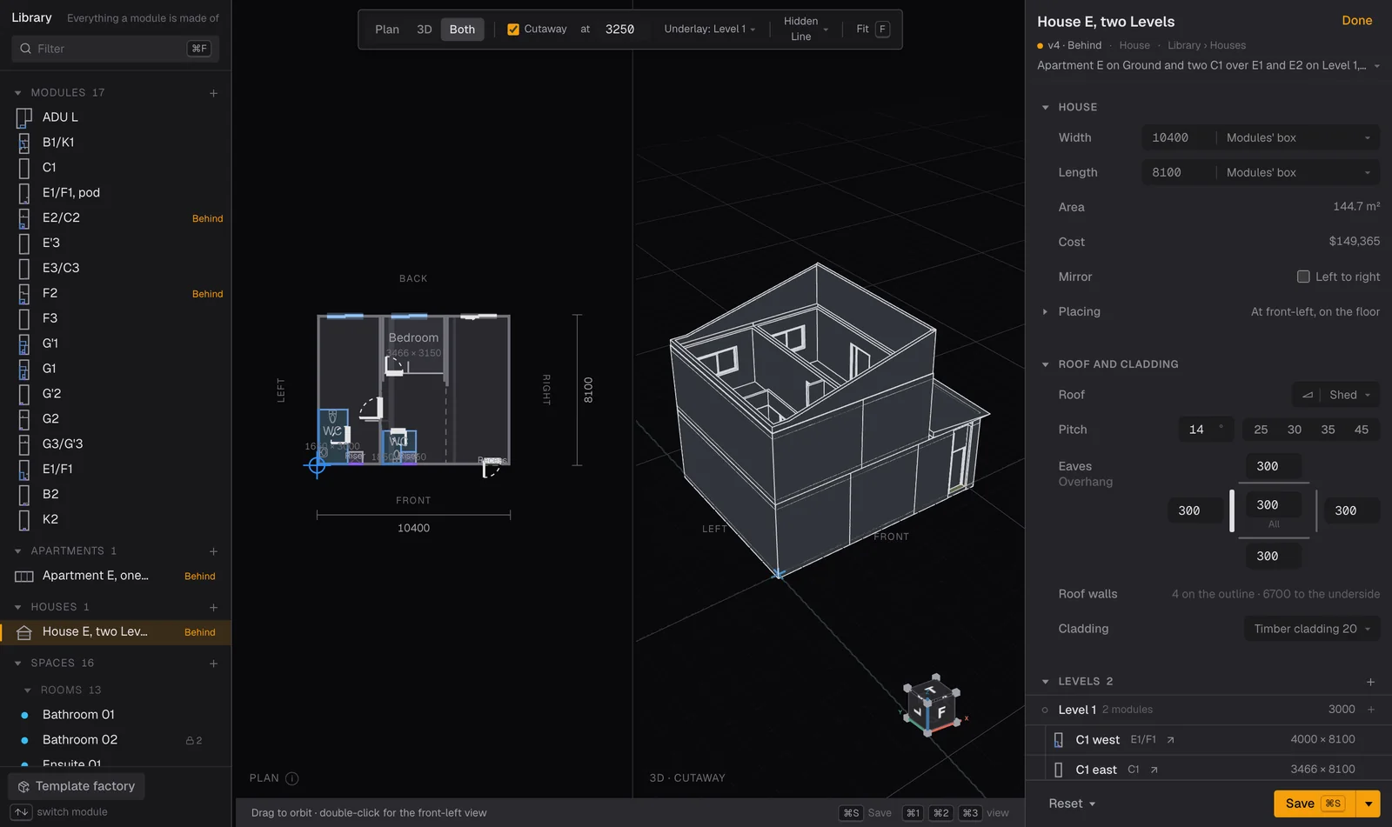The height and width of the screenshot is (827, 1392).
Task: Enable Mirror Left to right checkbox
Action: coord(1303,277)
